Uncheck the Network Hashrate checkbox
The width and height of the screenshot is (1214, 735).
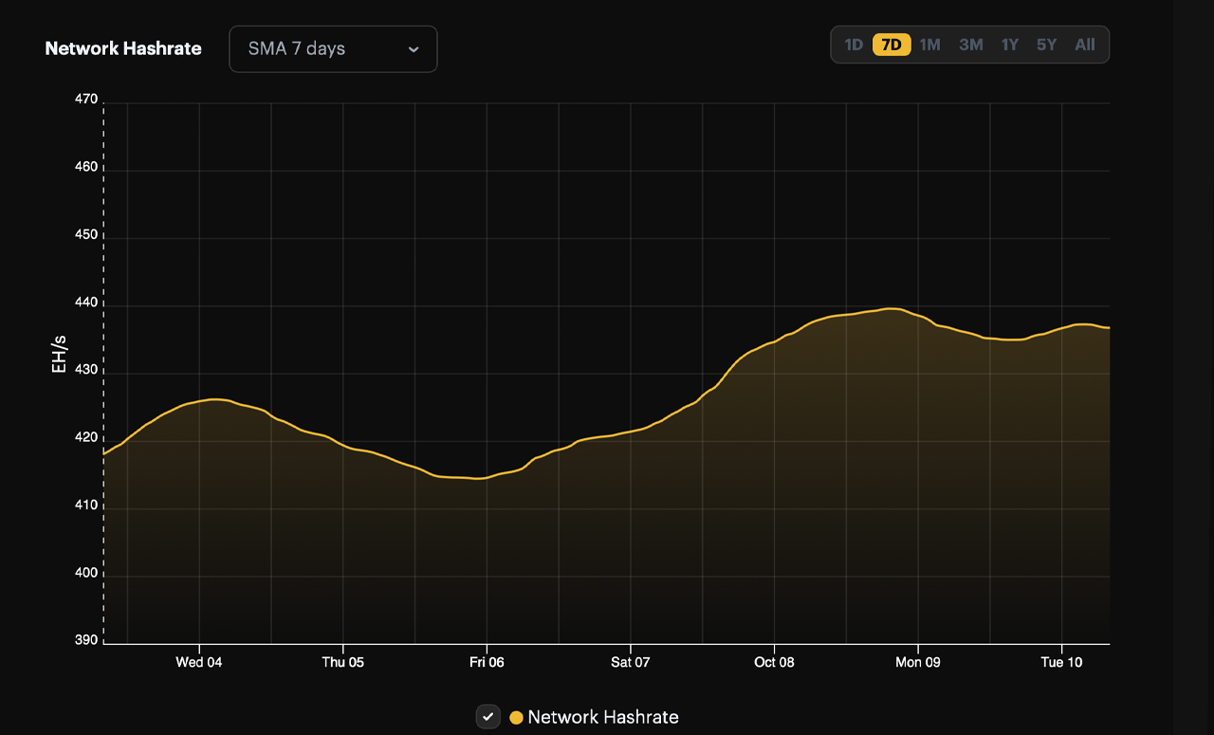[x=487, y=717]
